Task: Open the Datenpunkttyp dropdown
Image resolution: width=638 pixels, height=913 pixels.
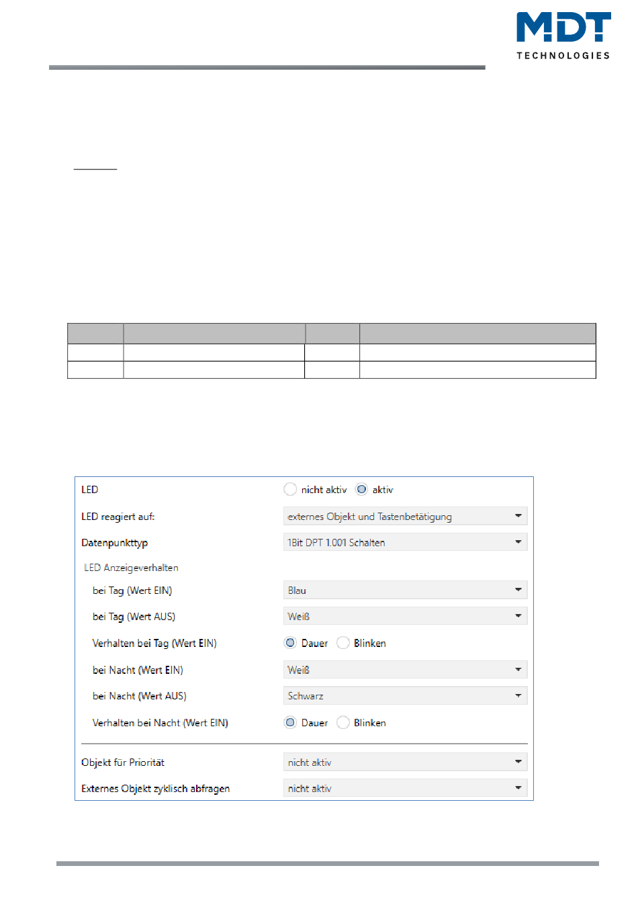Action: pyautogui.click(x=405, y=542)
